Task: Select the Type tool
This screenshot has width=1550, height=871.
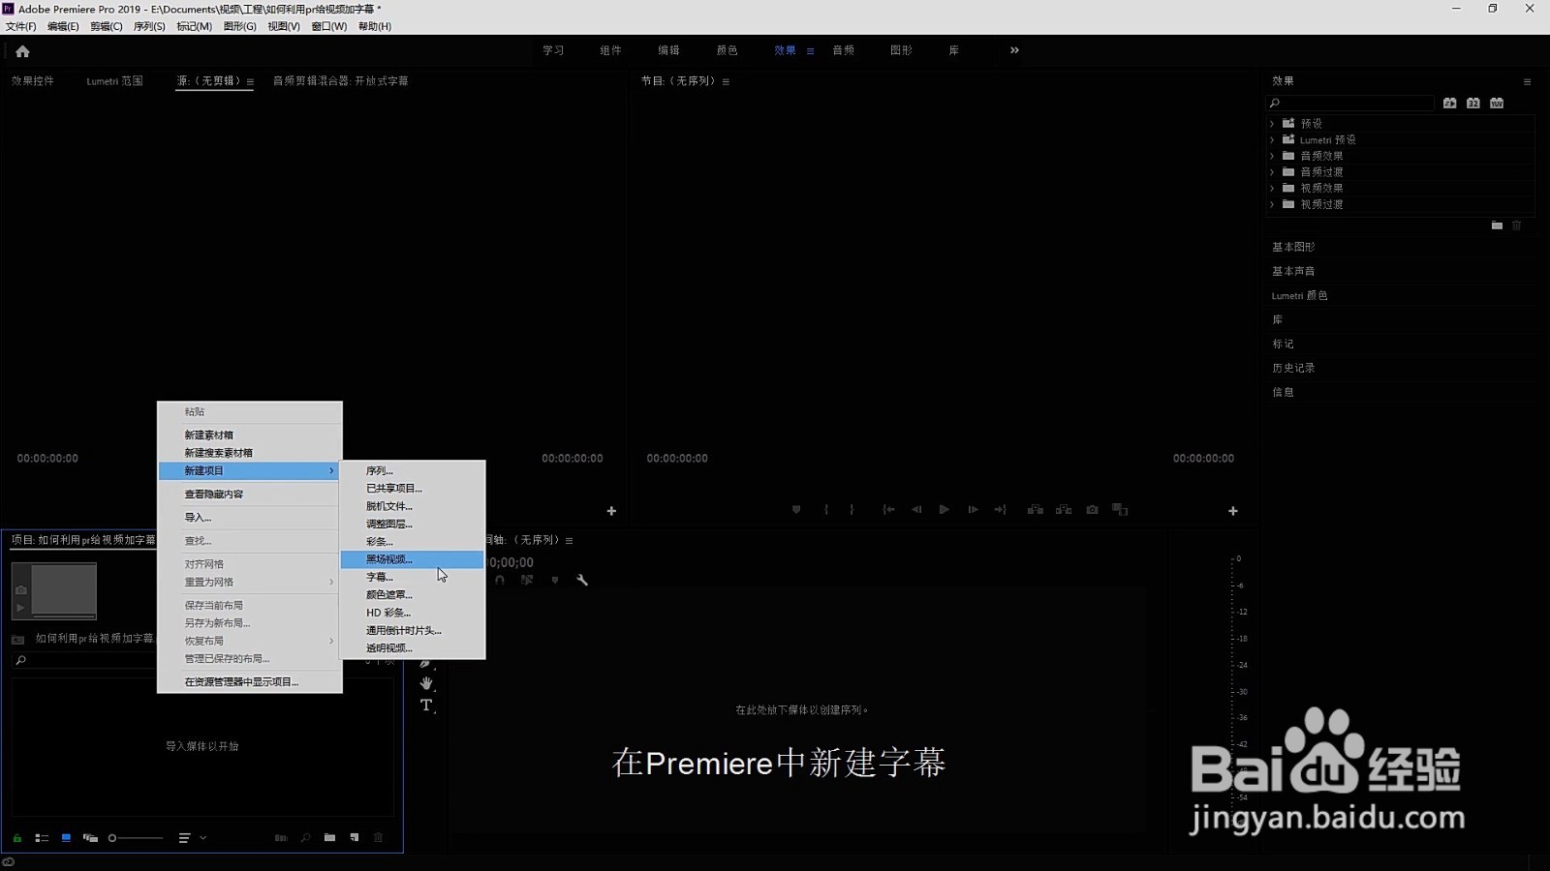Action: [x=426, y=706]
